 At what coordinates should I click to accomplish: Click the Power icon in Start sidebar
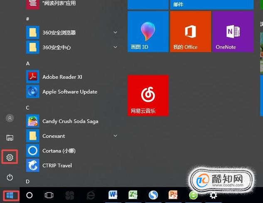pos(10,177)
